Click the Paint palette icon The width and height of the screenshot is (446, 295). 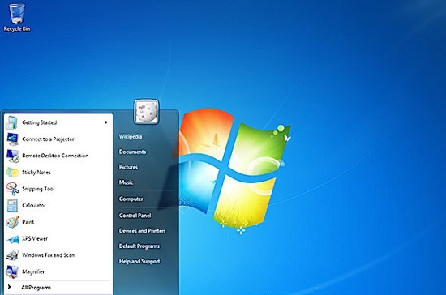coord(12,222)
